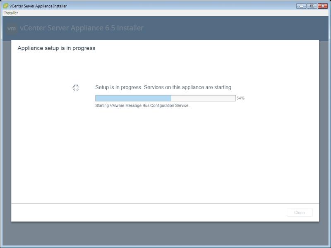Image resolution: width=331 pixels, height=248 pixels.
Task: Click the 54% progress percentage text
Action: [240, 98]
